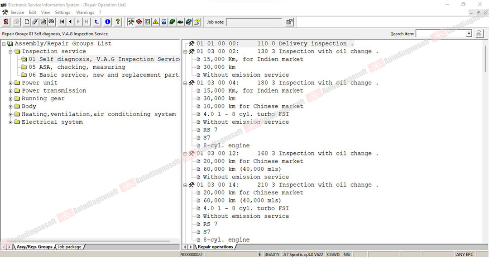Click the red exit icon in toolbar
The width and height of the screenshot is (489, 258).
pos(6,22)
